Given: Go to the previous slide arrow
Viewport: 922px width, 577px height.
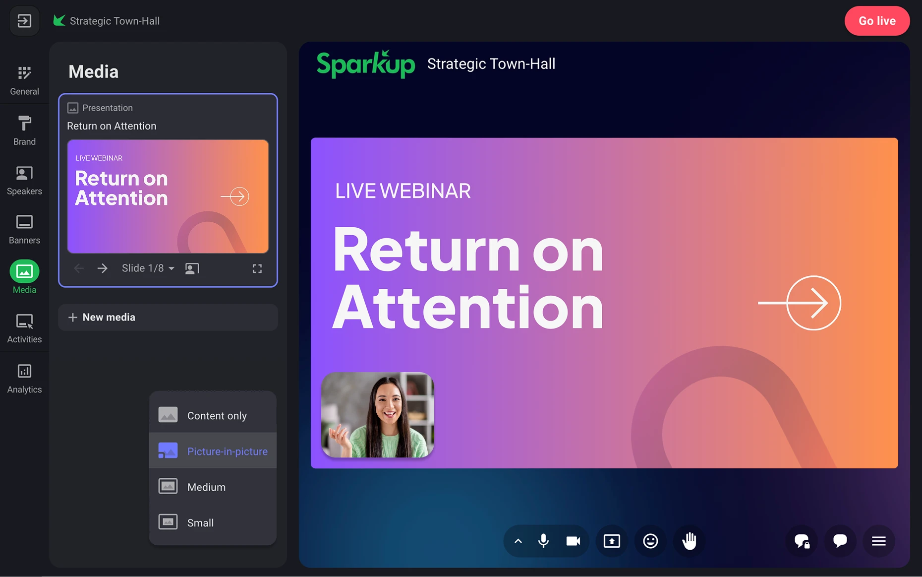Looking at the screenshot, I should 79,268.
